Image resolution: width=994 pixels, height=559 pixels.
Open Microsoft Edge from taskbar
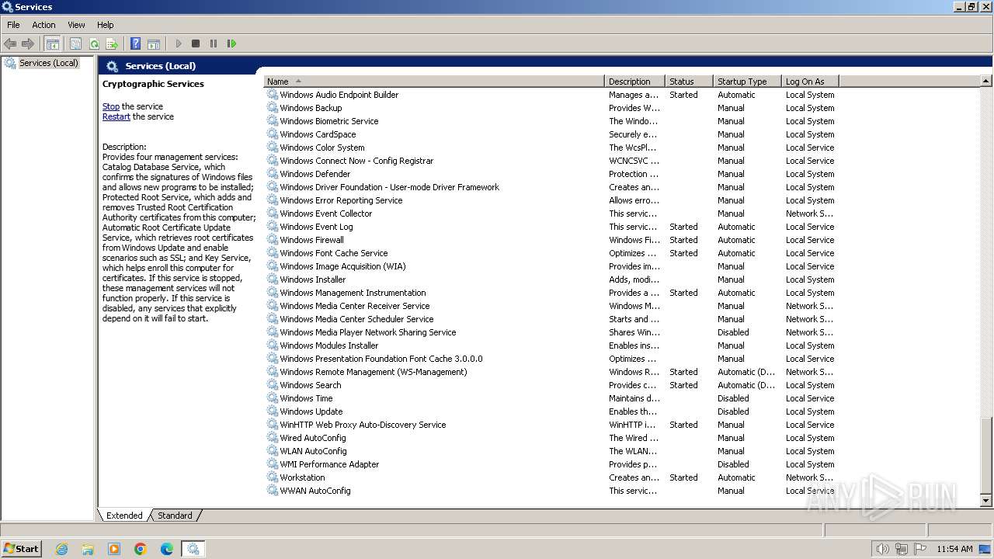[167, 549]
